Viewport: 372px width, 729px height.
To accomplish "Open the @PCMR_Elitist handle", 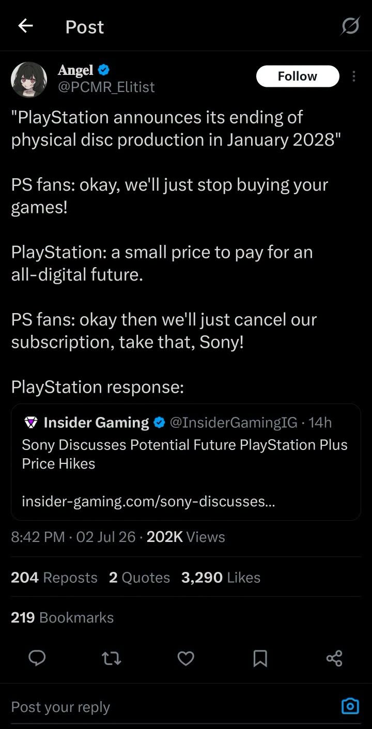I will click(106, 87).
